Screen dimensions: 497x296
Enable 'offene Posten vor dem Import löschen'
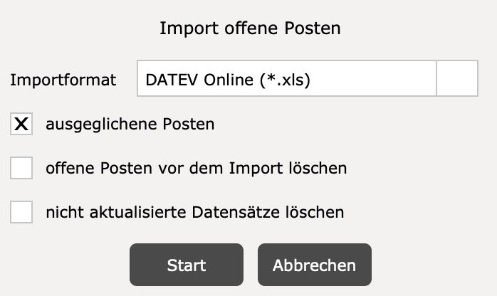(22, 169)
